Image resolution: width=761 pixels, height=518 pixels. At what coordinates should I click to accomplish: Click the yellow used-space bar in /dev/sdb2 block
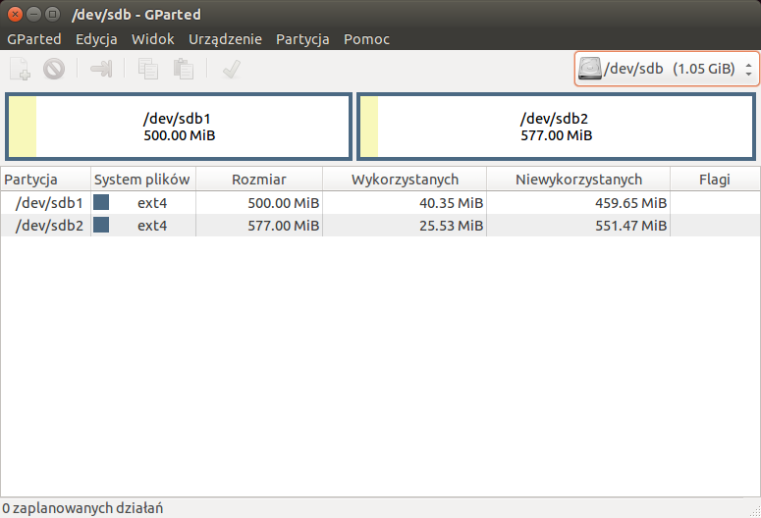click(369, 127)
